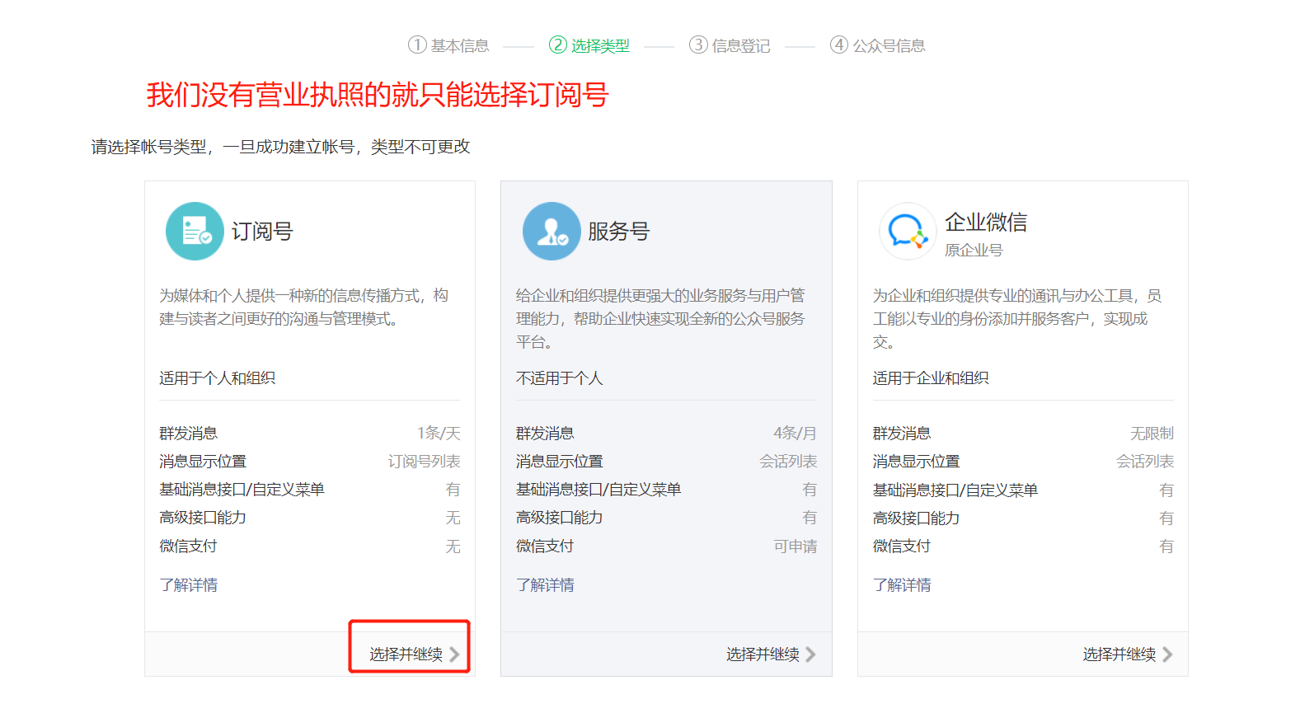Image resolution: width=1305 pixels, height=713 pixels.
Task: Click the 企业微信 enterprise WeChat icon
Action: (x=908, y=232)
